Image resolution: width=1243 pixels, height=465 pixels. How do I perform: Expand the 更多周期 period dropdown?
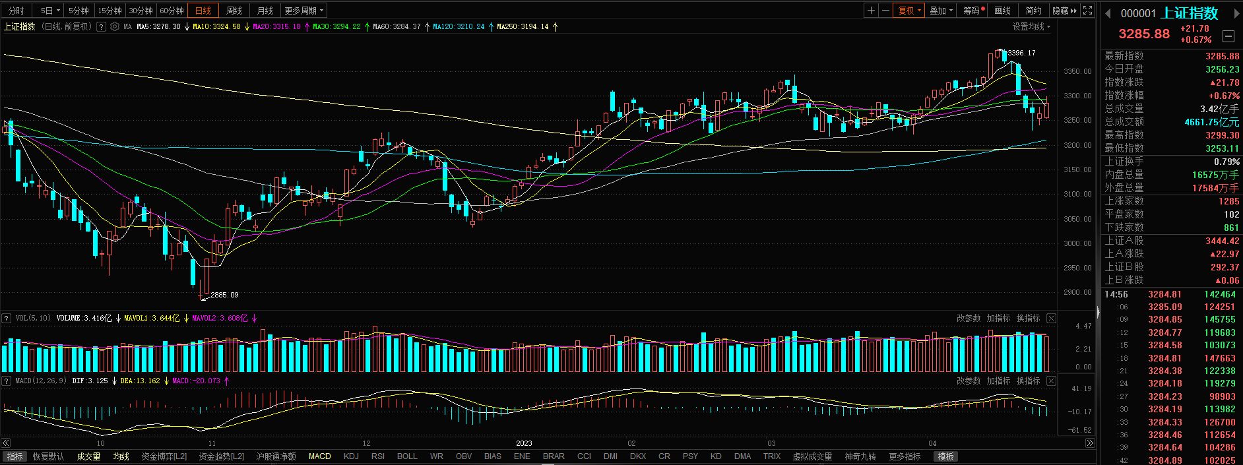click(x=303, y=11)
